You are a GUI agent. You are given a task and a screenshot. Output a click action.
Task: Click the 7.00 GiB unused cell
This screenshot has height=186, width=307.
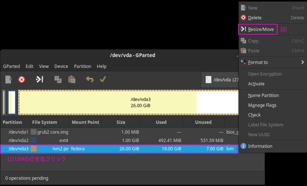pos(215,149)
